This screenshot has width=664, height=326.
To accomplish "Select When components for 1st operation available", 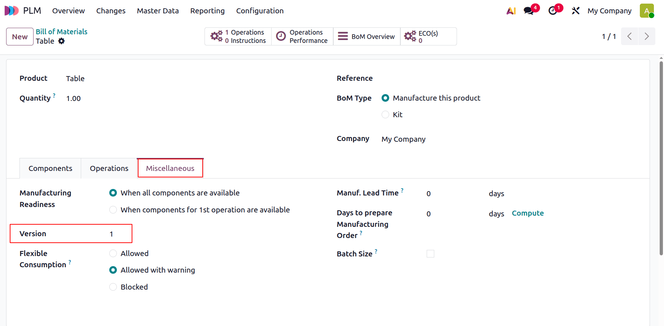I will (x=113, y=210).
